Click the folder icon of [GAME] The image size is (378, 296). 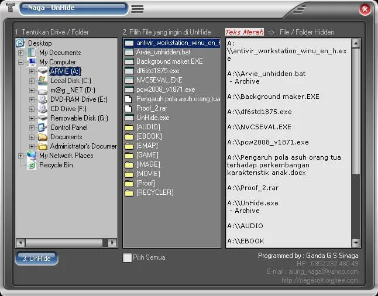[129, 155]
